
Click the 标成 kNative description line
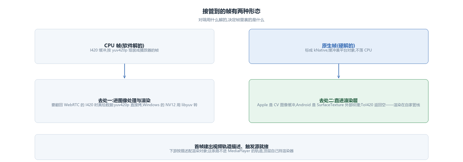(338, 50)
